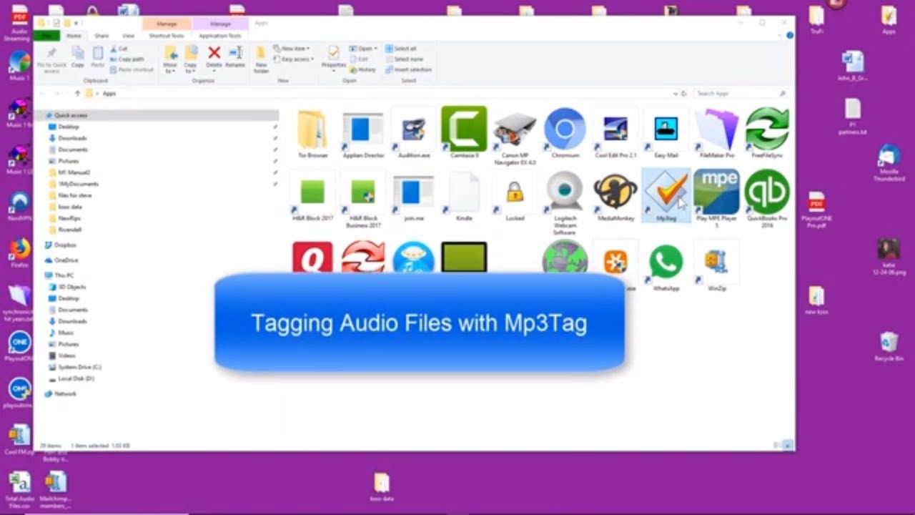Open the Quick Access Toolbar customize arrow

coord(76,23)
